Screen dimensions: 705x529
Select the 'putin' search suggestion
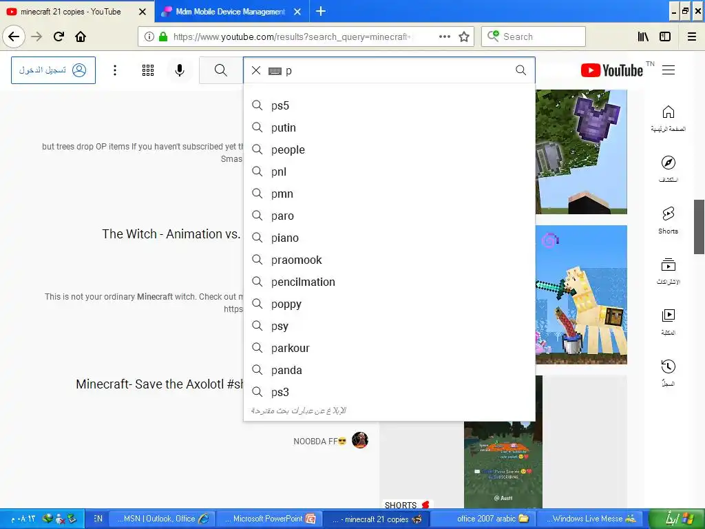tap(389, 127)
